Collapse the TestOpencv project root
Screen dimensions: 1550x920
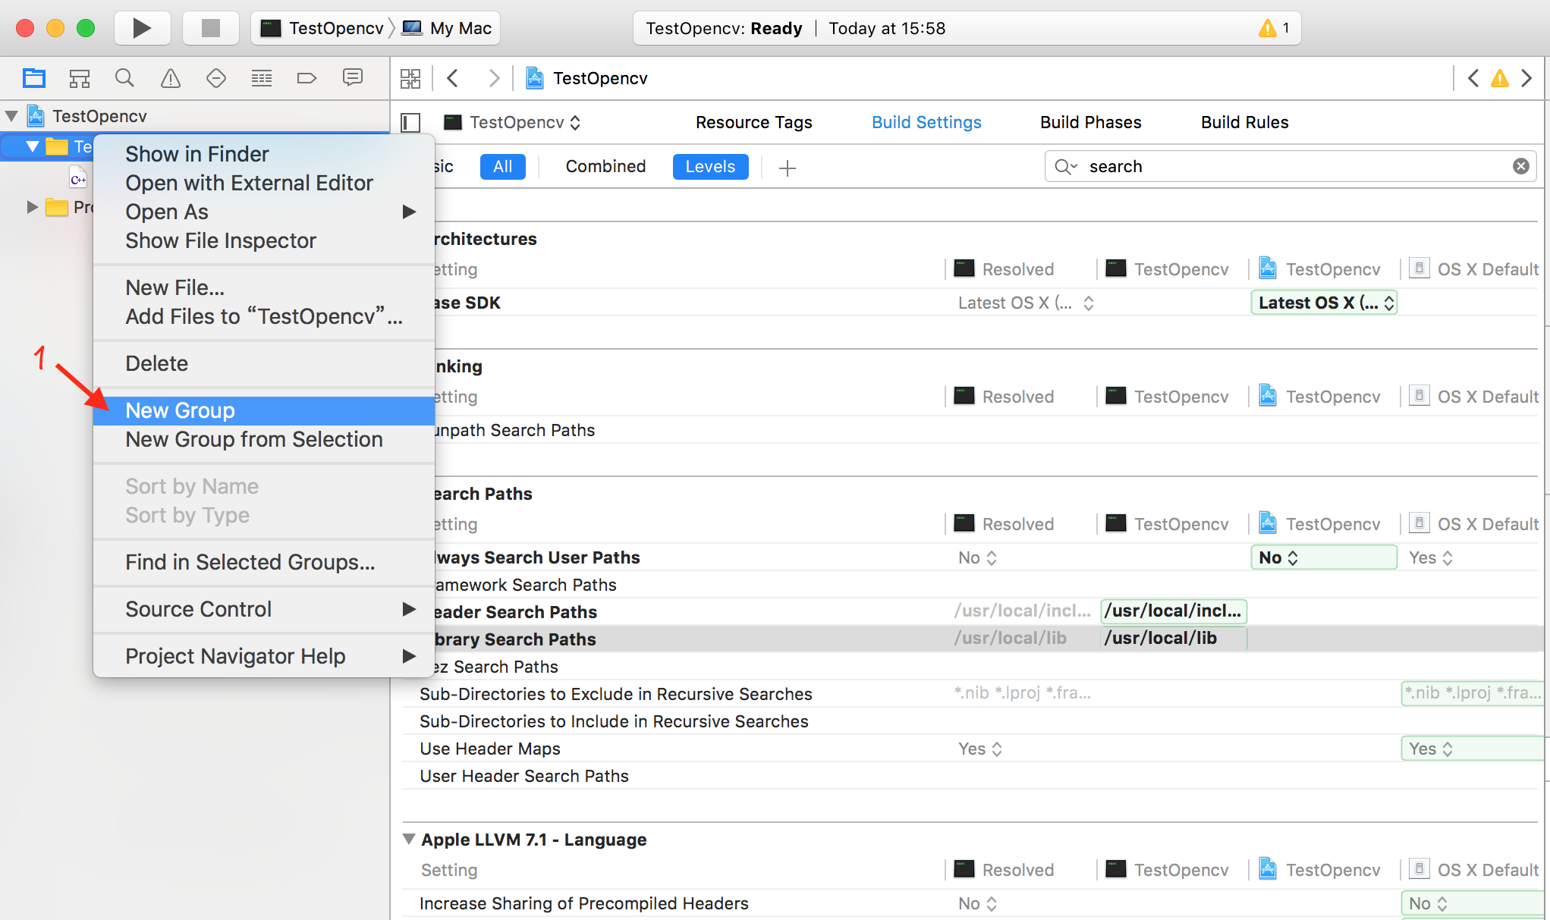[x=11, y=116]
